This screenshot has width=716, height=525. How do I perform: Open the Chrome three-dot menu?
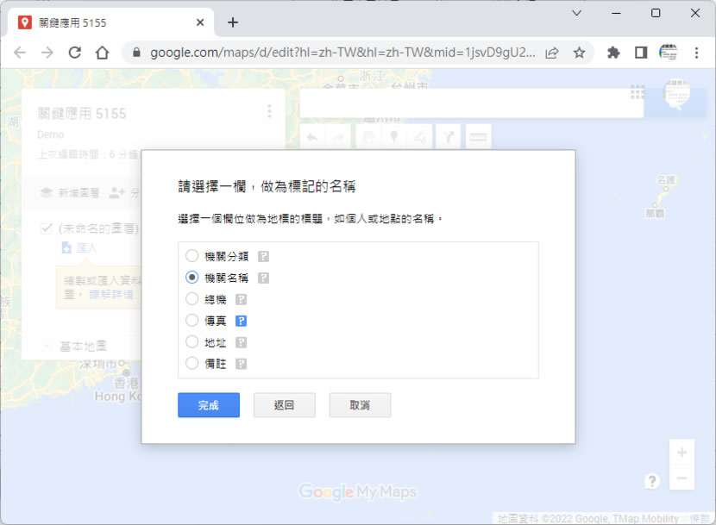(696, 53)
